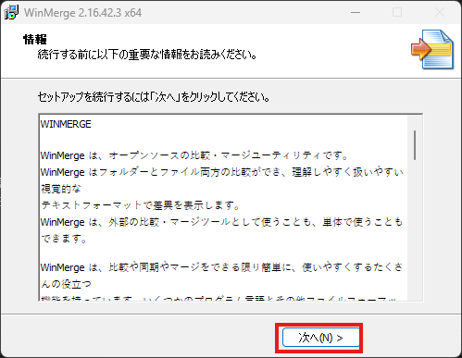This screenshot has width=462, height=358.
Task: Click the WinMerge document arrow logo
Action: (x=432, y=49)
